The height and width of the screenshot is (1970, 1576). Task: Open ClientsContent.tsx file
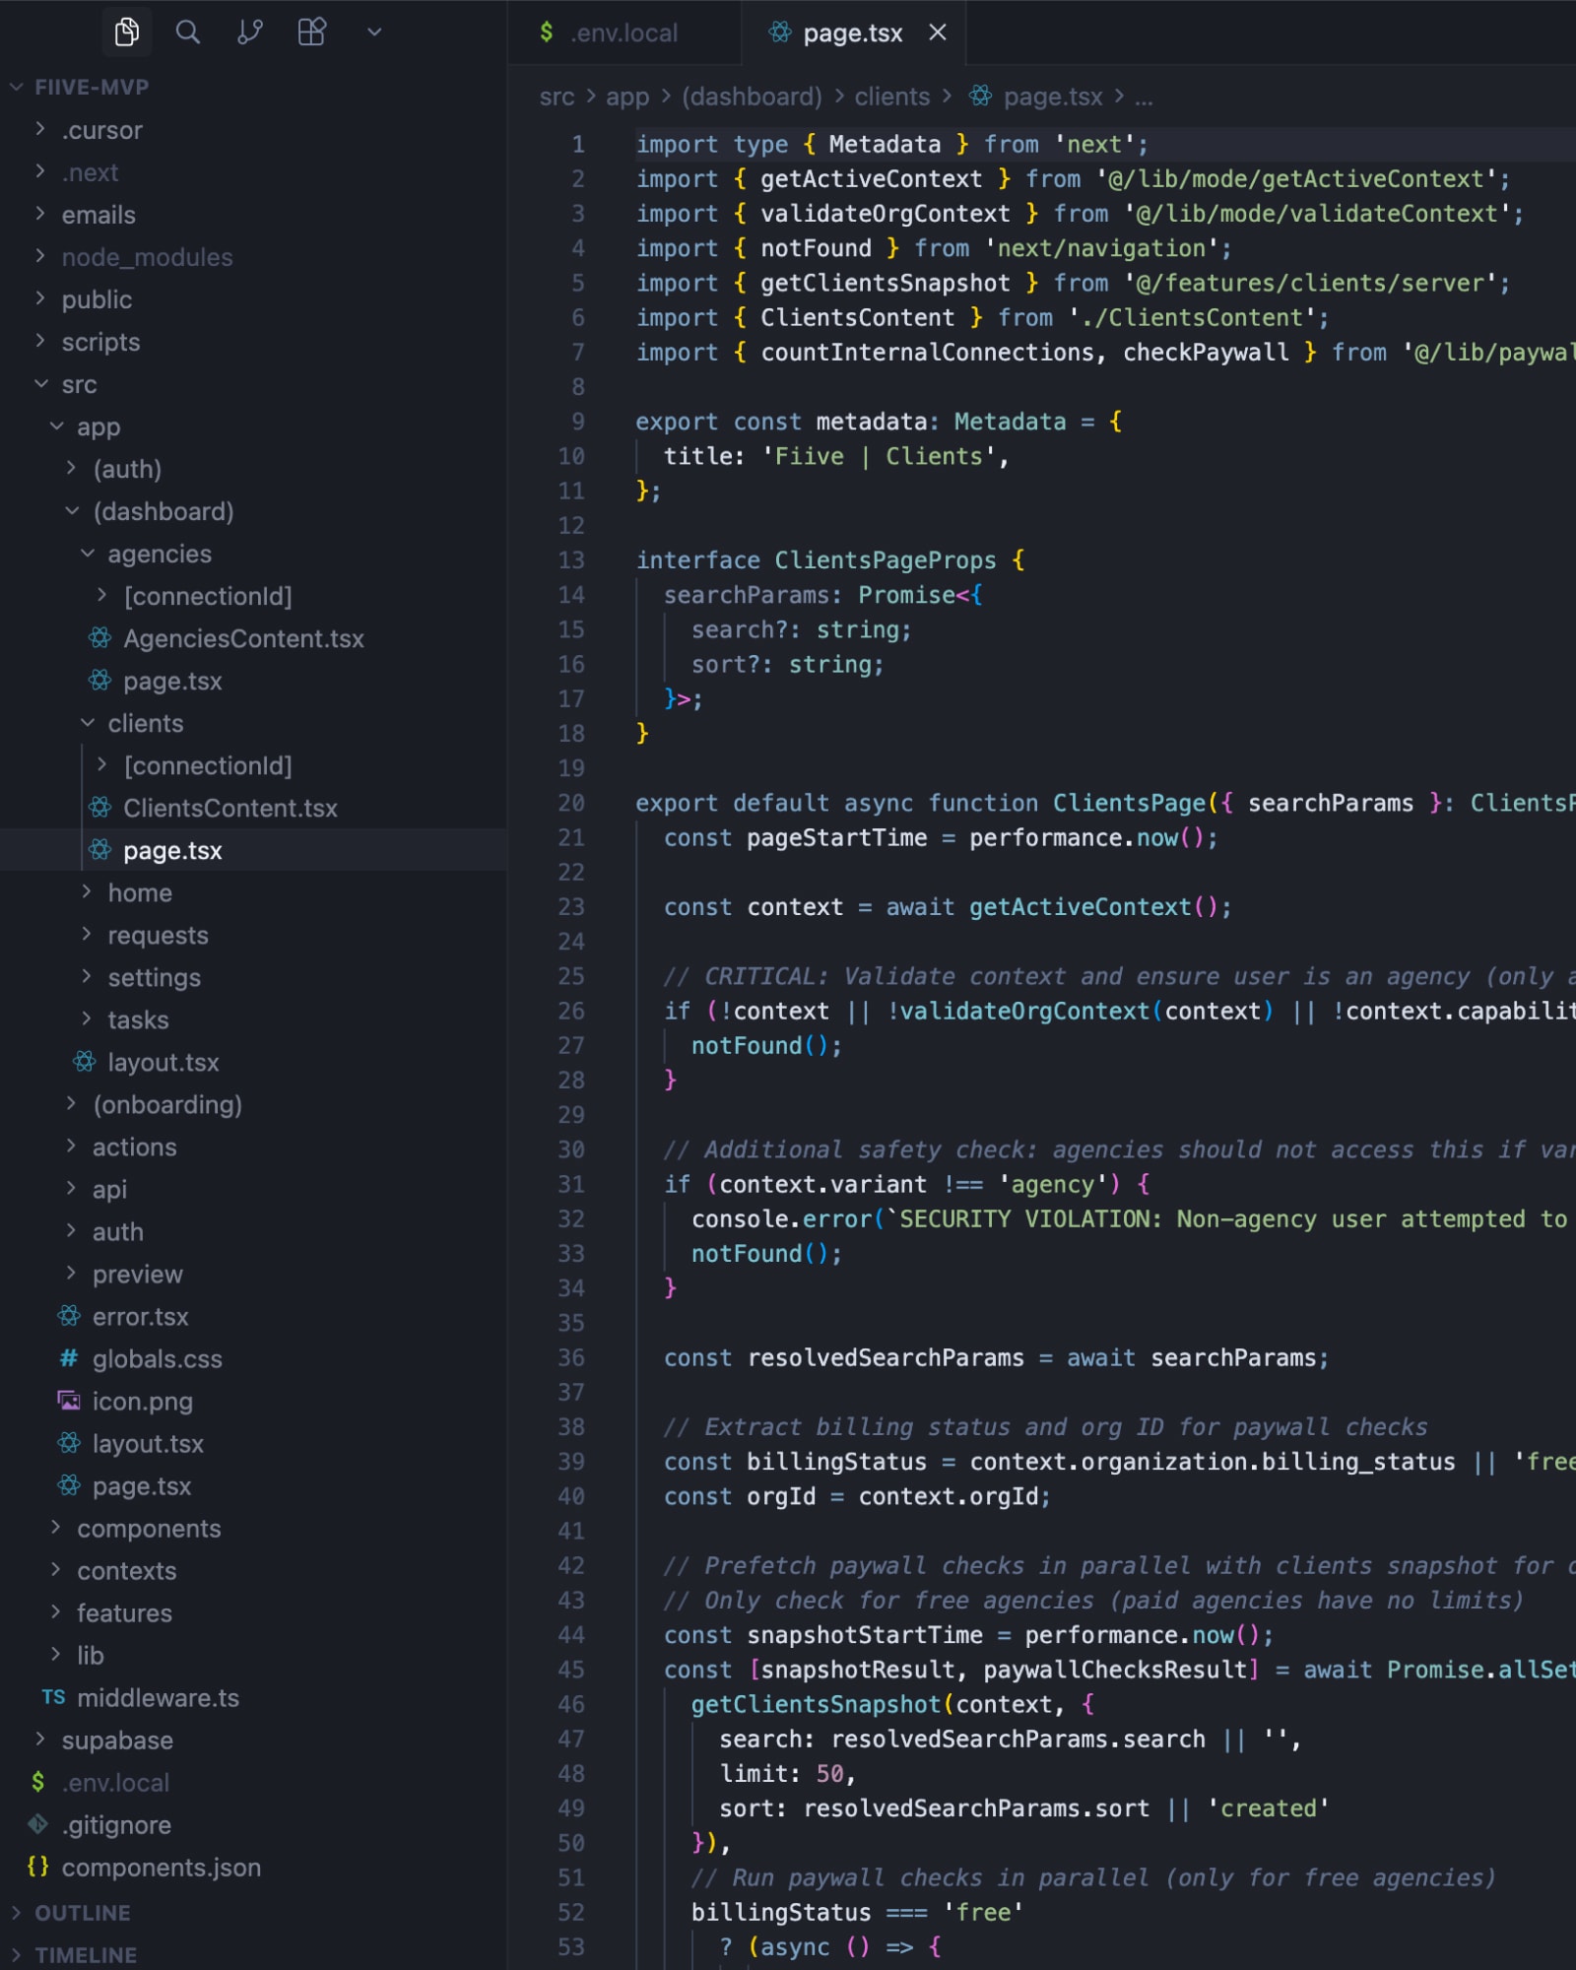(254, 808)
